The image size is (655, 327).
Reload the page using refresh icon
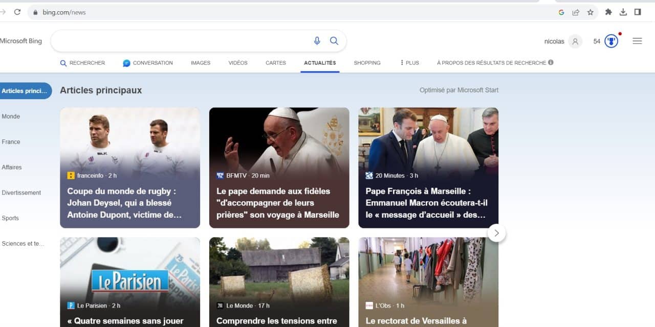point(17,12)
